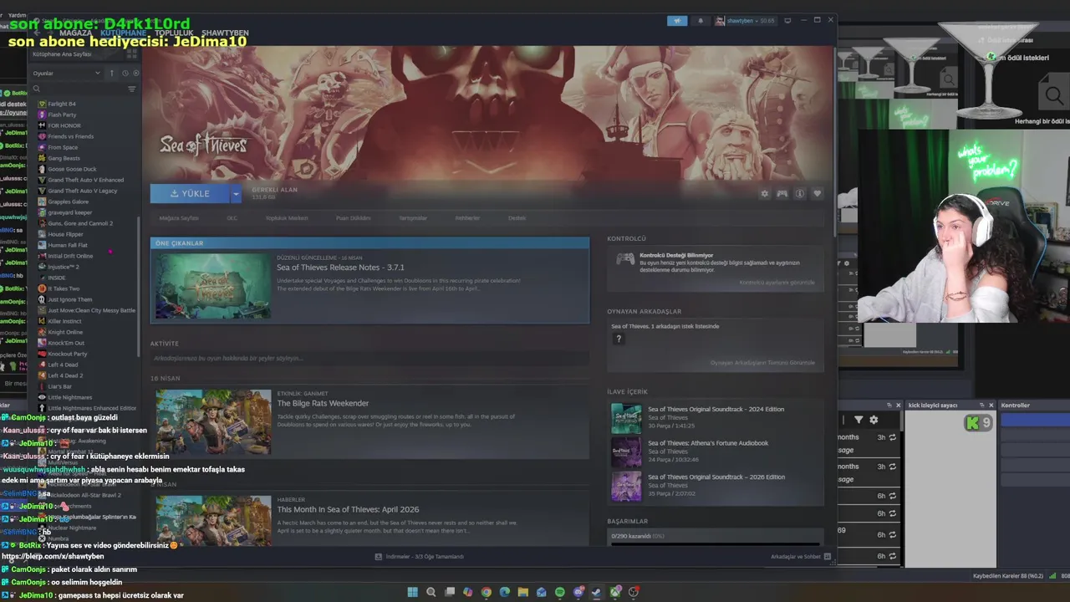1070x602 pixels.
Task: Open Friends and Chat icon in Steam footer
Action: tap(827, 556)
